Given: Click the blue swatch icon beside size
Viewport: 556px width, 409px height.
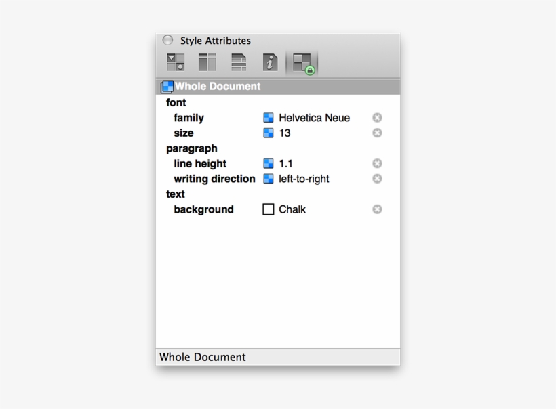Looking at the screenshot, I should (x=267, y=133).
